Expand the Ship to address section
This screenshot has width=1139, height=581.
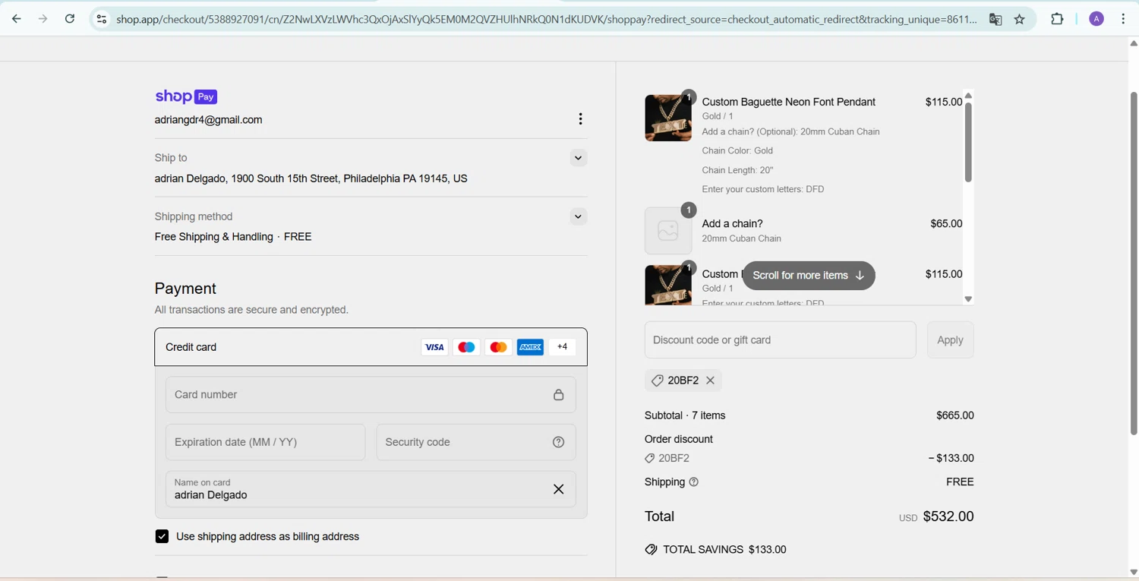(x=578, y=158)
